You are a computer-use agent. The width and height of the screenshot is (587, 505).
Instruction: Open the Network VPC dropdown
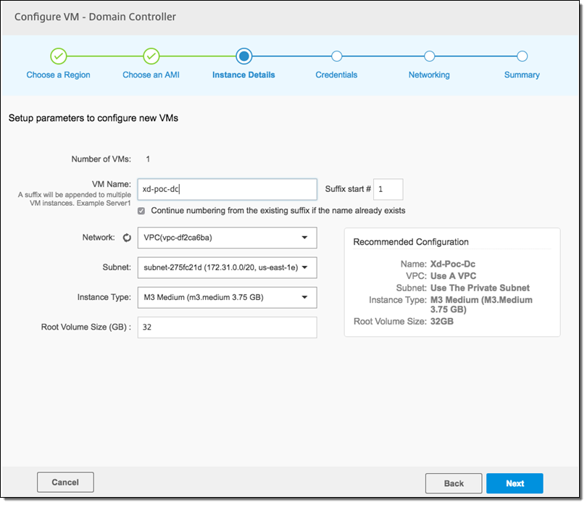click(227, 238)
